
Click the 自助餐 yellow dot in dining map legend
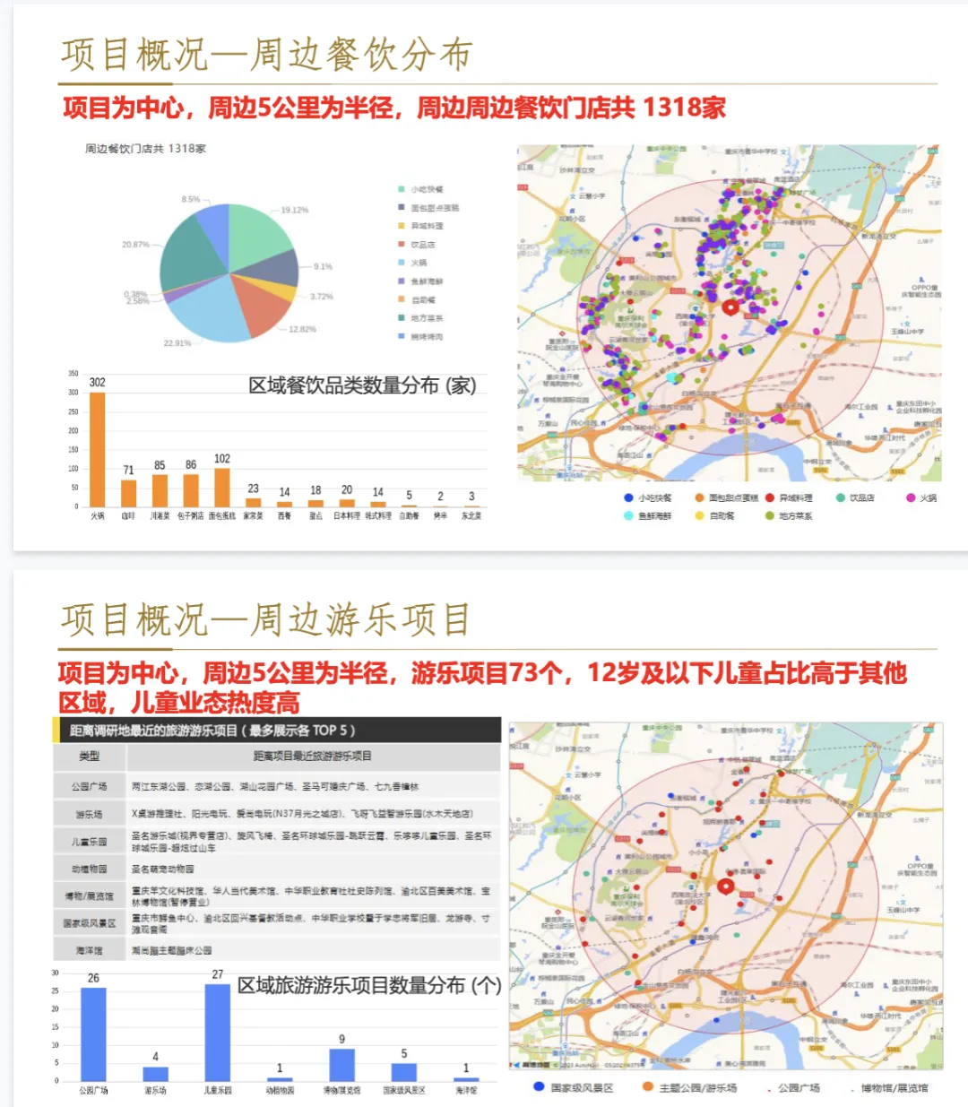click(699, 515)
